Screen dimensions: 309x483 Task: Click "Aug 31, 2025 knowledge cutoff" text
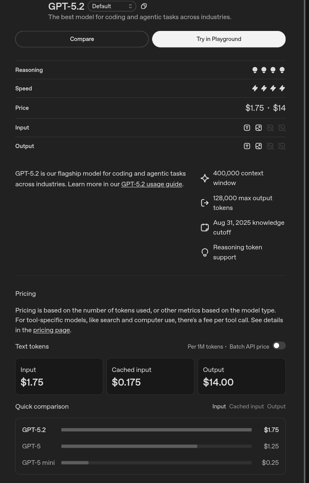pos(249,227)
